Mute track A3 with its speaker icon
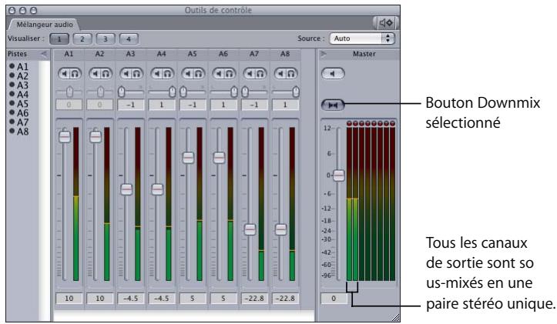Screen dimensions: 557x324 (126, 73)
